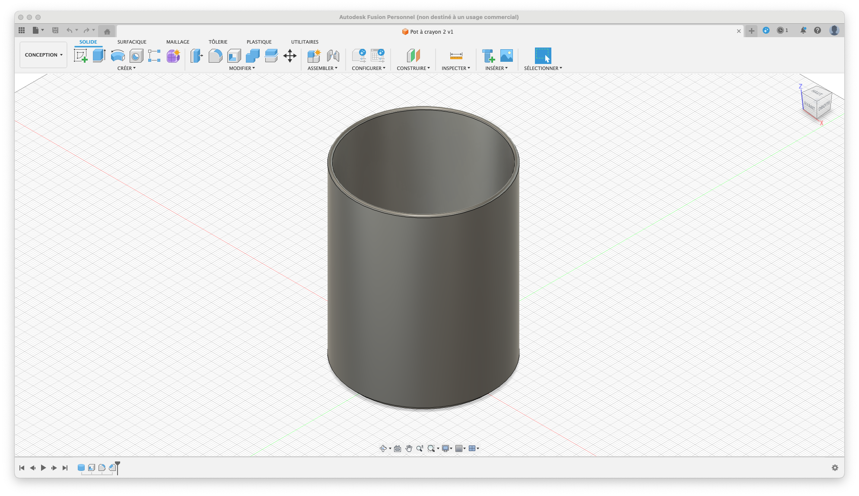This screenshot has height=496, width=859.
Task: Click the Home tab icon
Action: pos(107,31)
